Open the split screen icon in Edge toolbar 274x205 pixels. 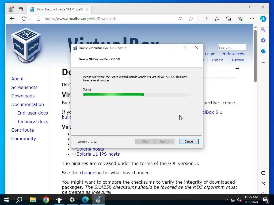(205, 19)
